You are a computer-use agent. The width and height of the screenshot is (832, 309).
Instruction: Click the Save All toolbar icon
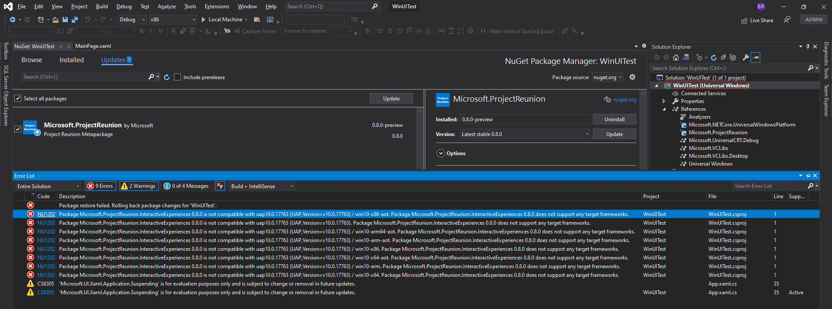[74, 20]
